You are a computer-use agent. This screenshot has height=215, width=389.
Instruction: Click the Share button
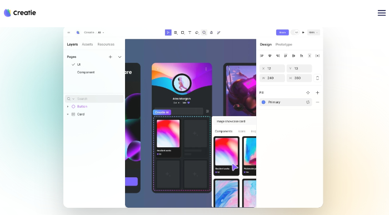[282, 32]
